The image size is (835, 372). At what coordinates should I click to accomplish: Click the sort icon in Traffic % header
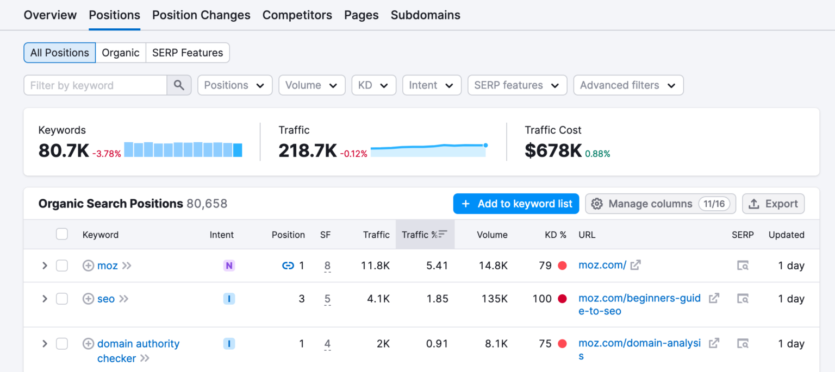tap(443, 234)
